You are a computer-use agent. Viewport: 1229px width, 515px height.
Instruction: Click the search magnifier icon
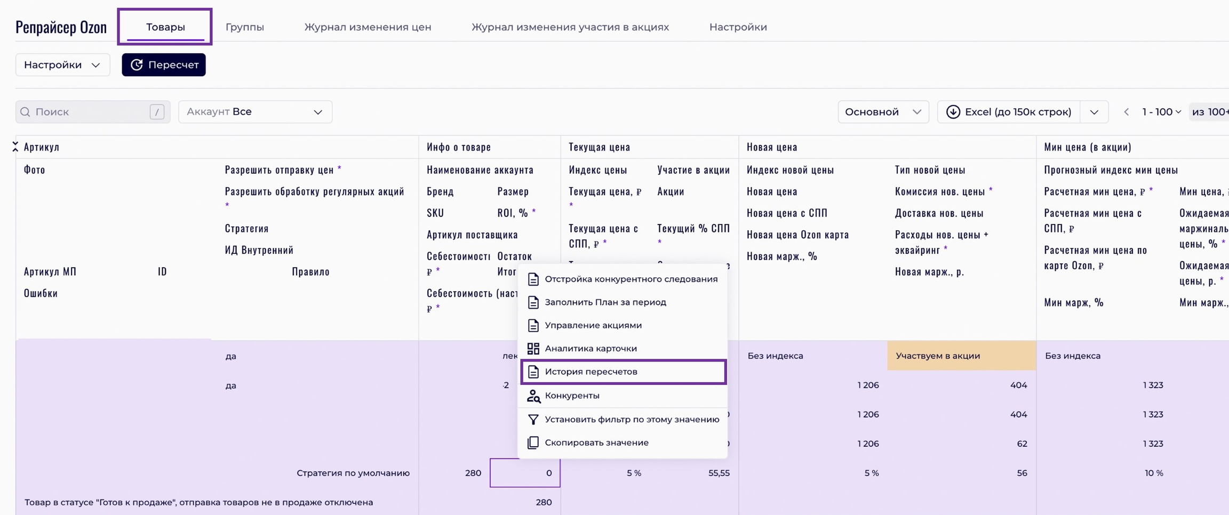pyautogui.click(x=25, y=112)
